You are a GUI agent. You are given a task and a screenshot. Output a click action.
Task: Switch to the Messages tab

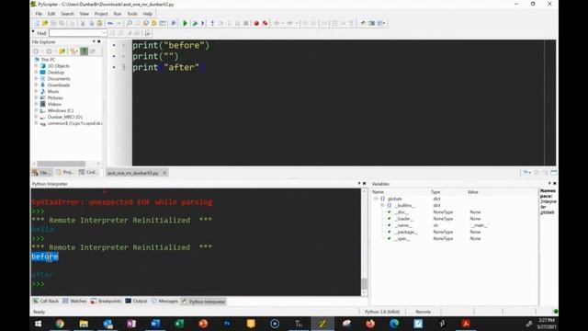164,301
